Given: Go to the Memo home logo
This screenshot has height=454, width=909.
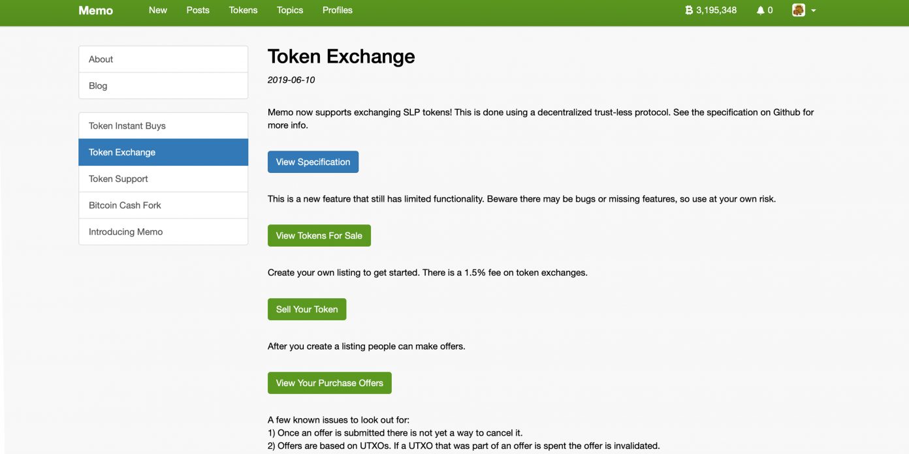Looking at the screenshot, I should point(95,10).
